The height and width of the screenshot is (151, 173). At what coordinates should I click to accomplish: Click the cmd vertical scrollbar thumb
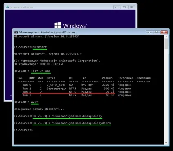[166, 44]
